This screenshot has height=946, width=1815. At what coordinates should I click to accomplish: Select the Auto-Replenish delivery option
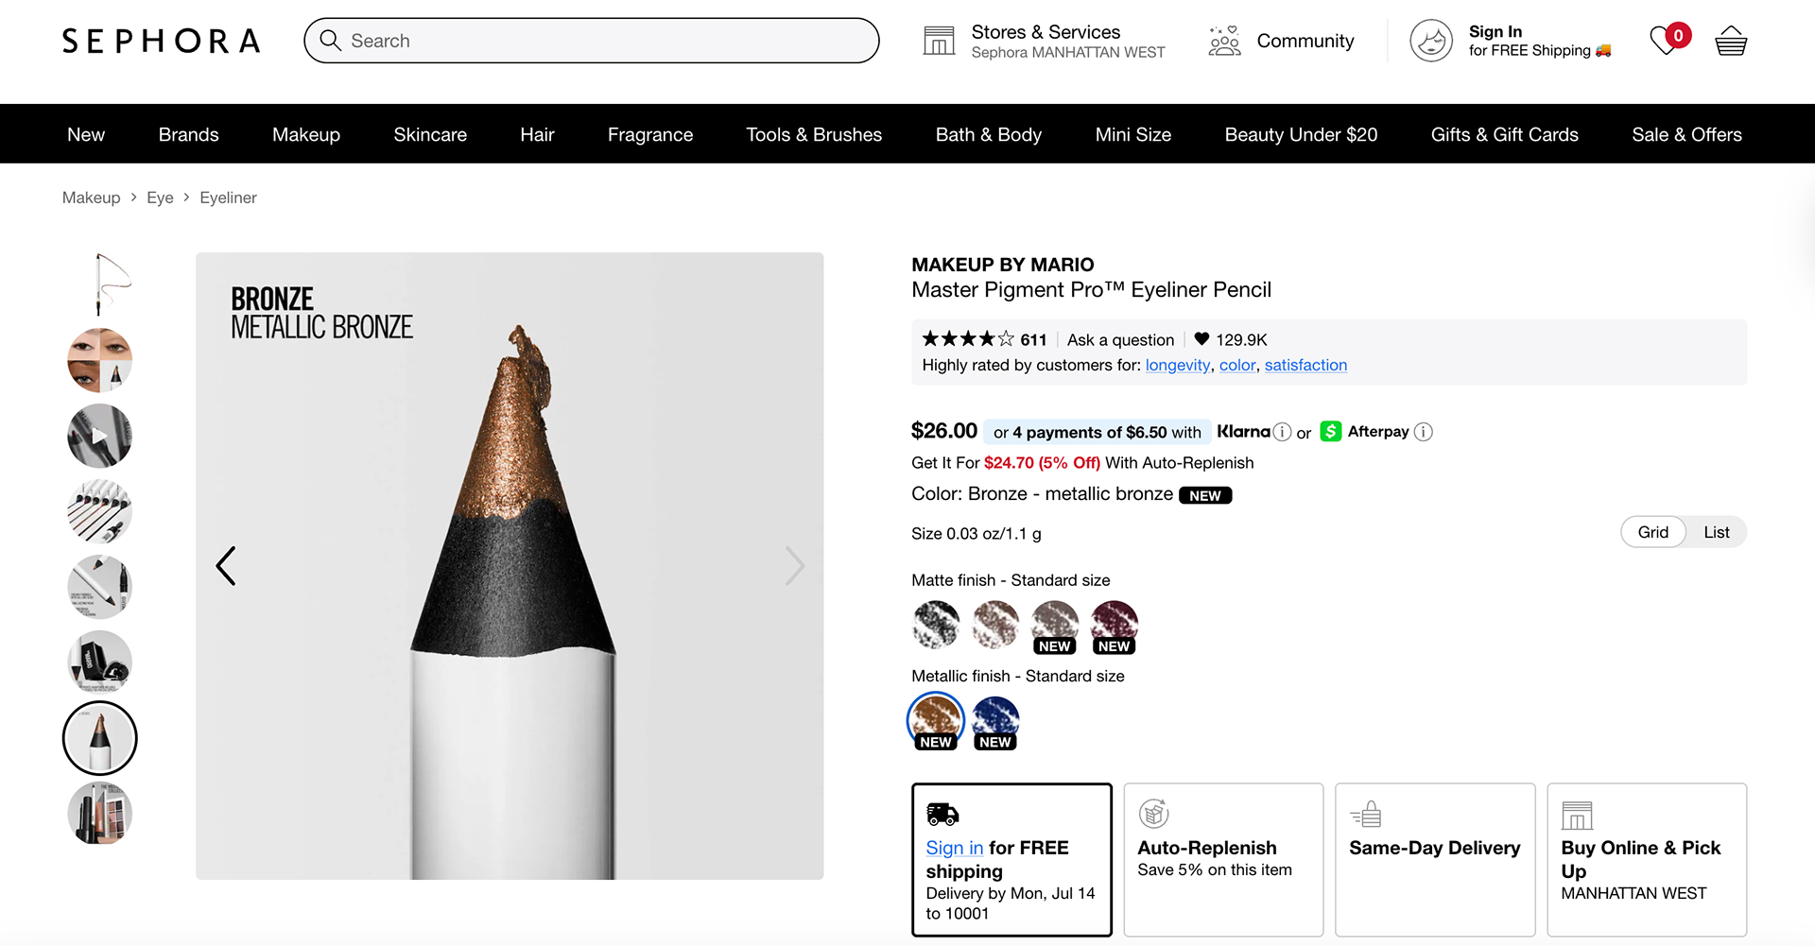[1223, 858]
